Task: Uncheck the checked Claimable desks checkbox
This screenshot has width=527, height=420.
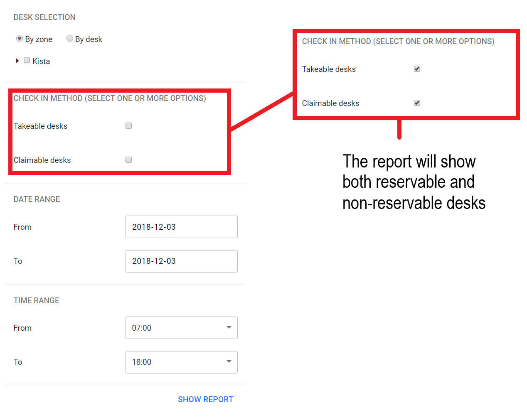Action: (417, 103)
